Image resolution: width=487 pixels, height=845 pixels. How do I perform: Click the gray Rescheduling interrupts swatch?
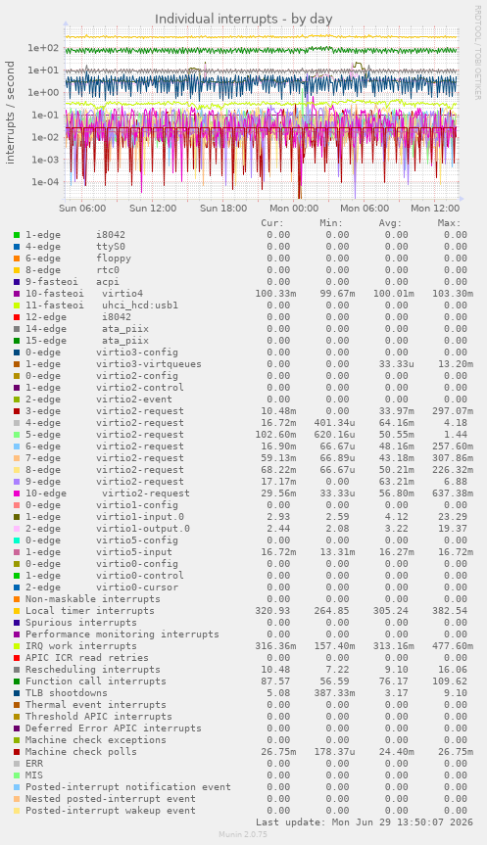17,670
